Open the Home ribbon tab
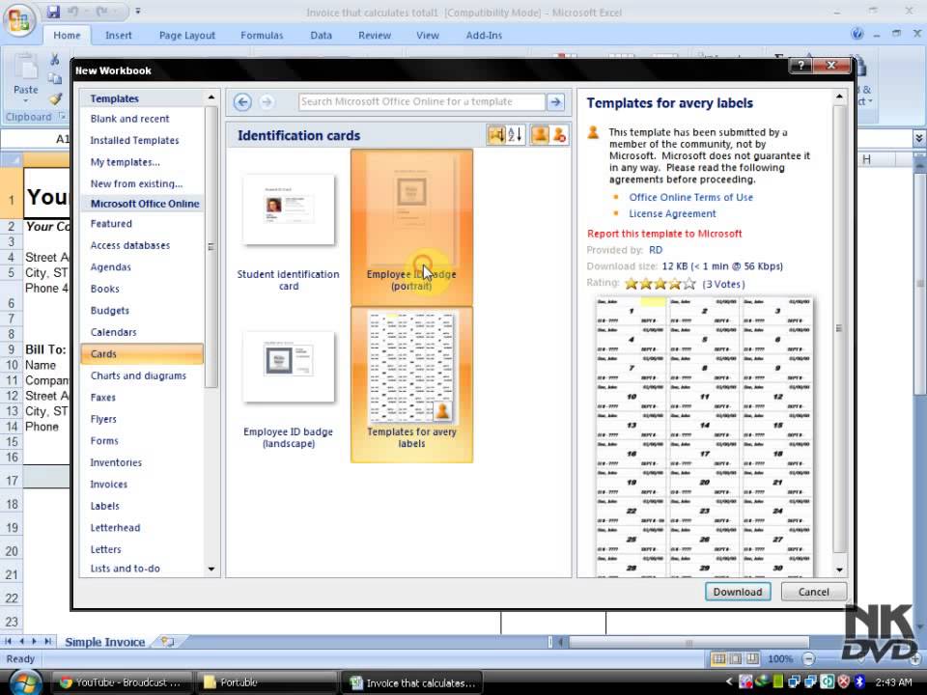927x695 pixels. tap(67, 35)
